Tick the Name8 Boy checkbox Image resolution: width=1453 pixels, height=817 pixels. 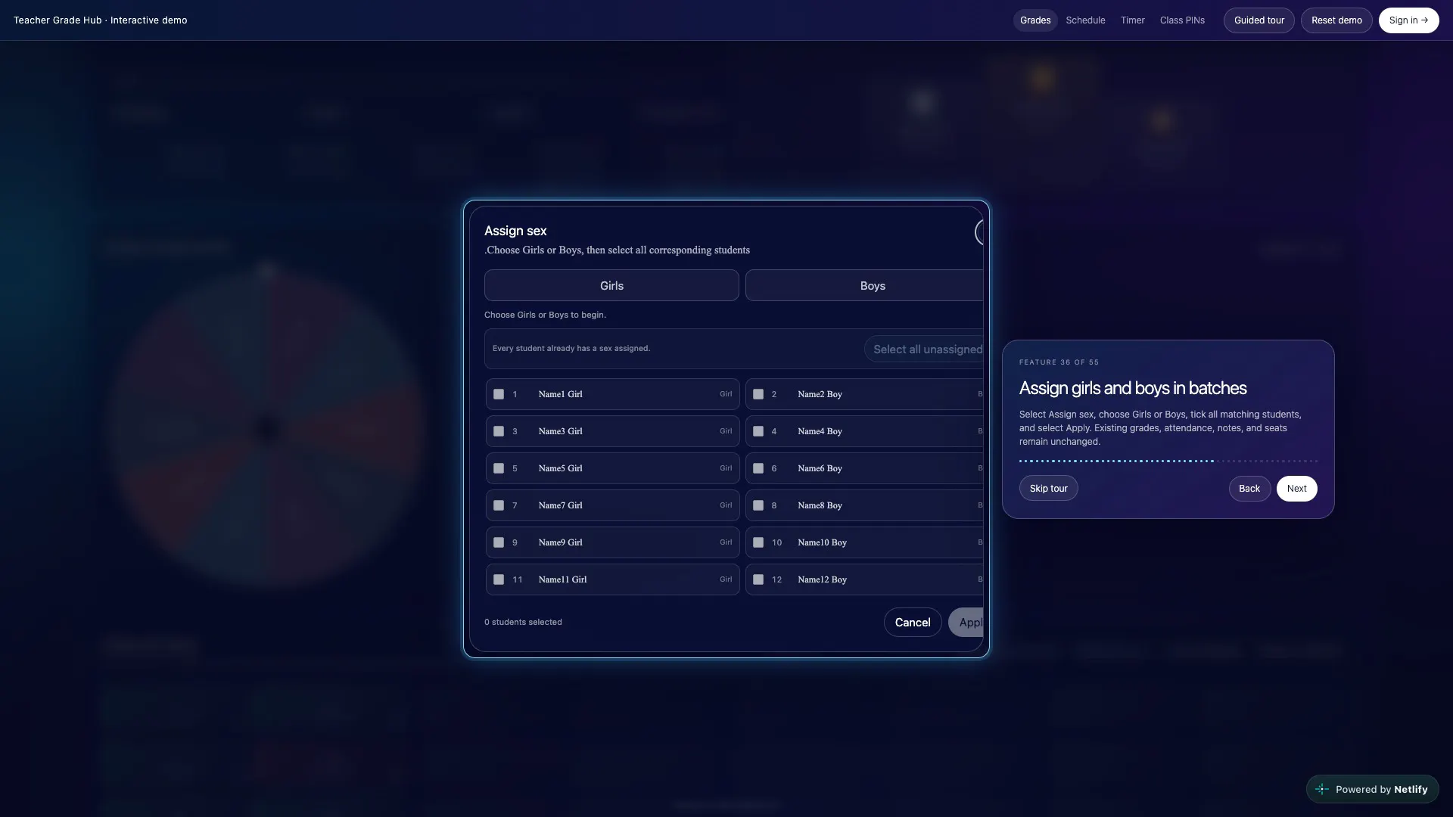coord(758,505)
